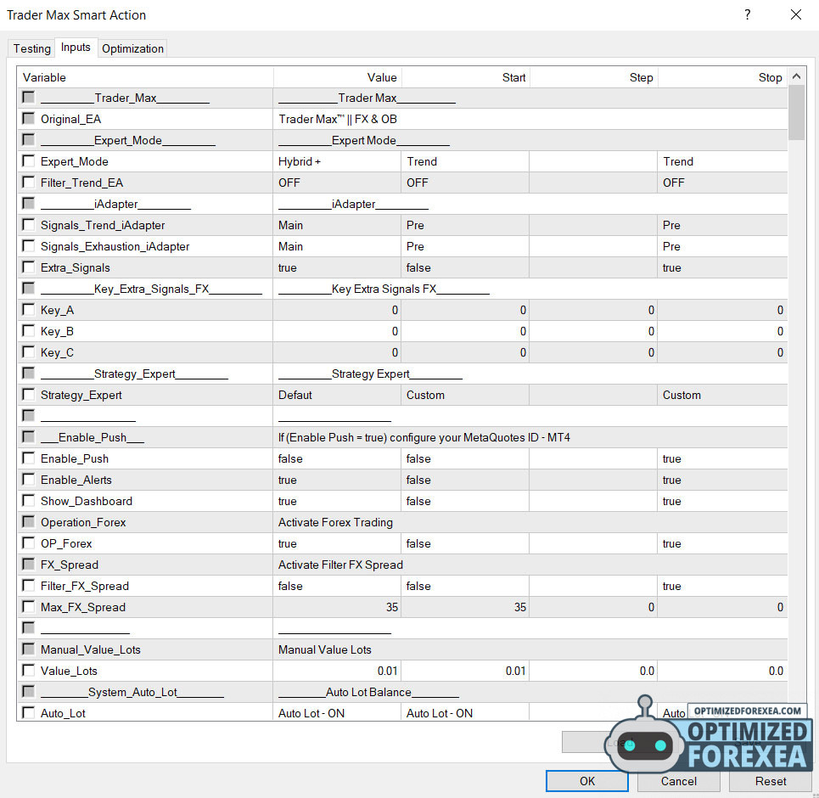819x798 pixels.
Task: Select the OP_Forex value 'true'
Action: [x=337, y=543]
